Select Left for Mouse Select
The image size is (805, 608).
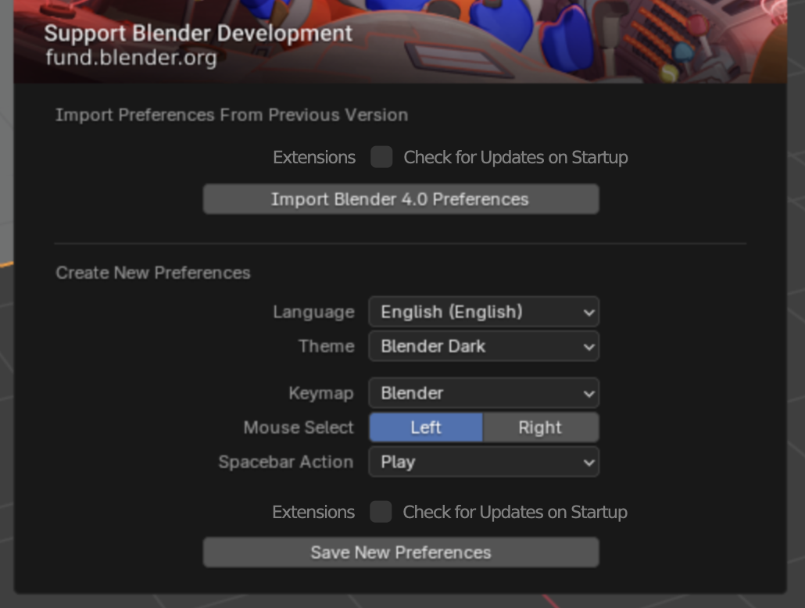426,427
